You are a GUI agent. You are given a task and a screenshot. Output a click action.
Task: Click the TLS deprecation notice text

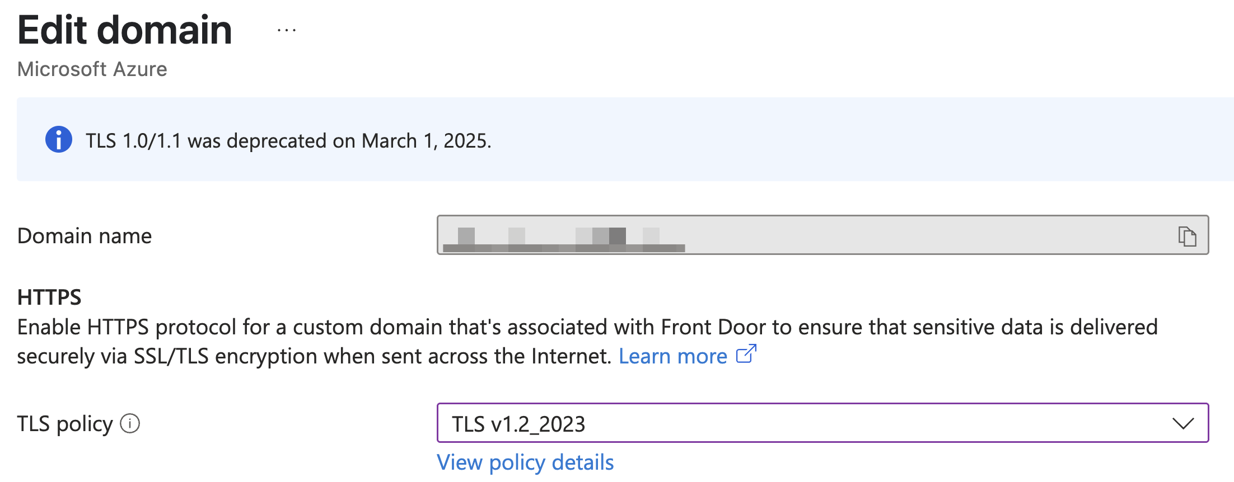pos(288,141)
